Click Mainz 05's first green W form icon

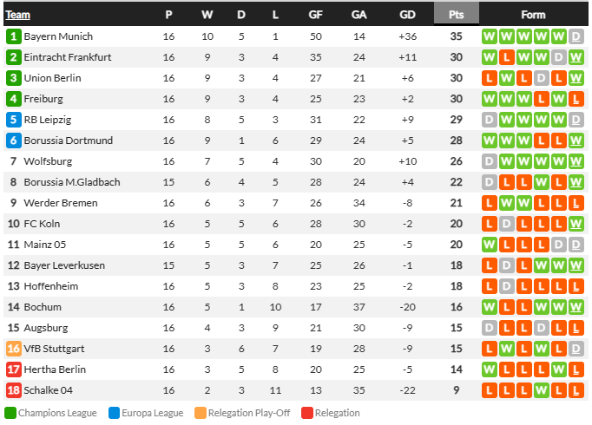click(489, 245)
